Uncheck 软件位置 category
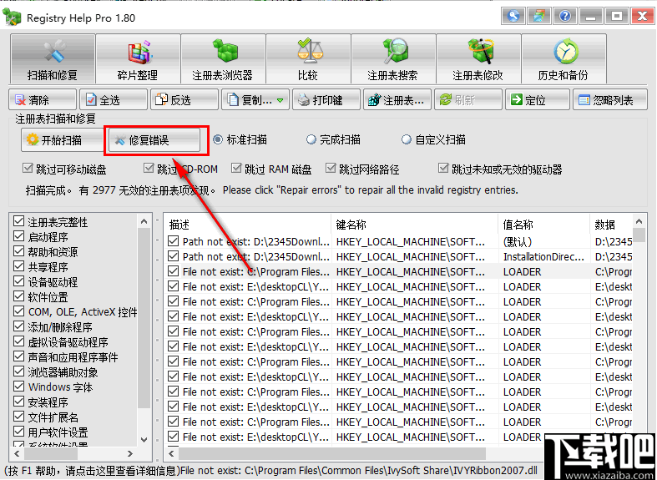657x480 pixels. tap(19, 296)
